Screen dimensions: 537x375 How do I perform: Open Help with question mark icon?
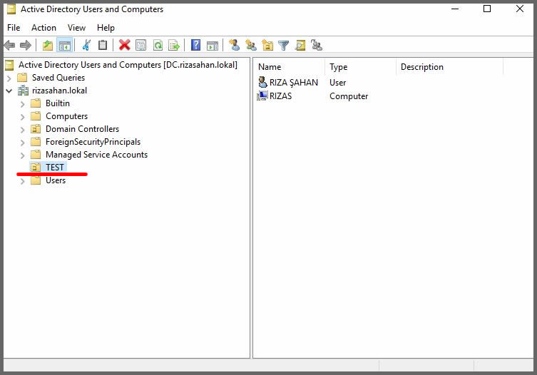[195, 45]
